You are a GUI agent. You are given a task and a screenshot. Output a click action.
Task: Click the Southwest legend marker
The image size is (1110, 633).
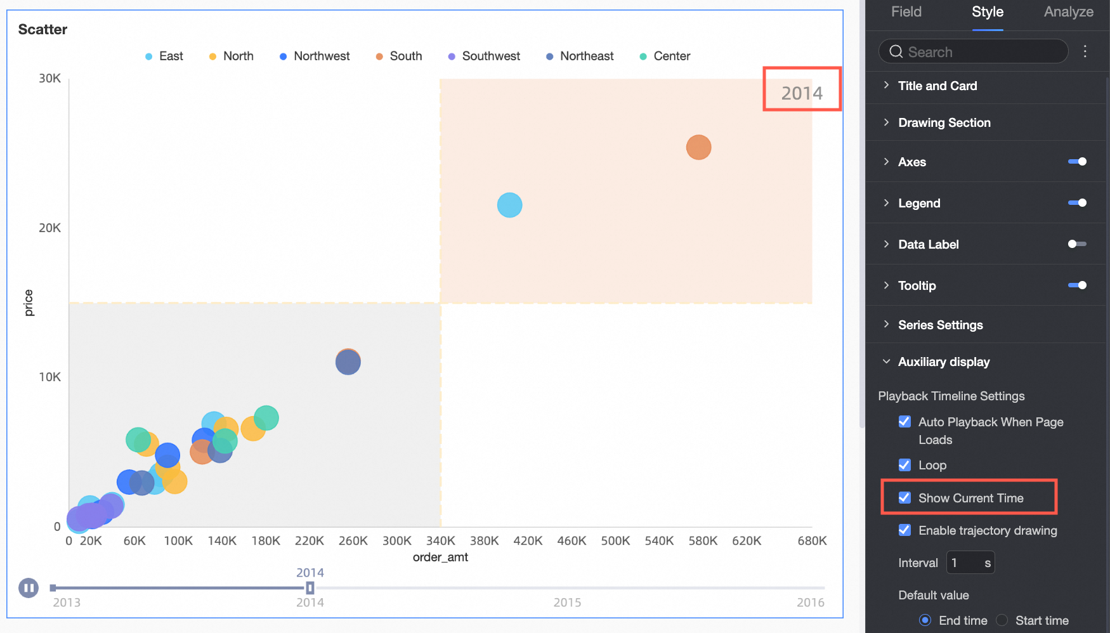click(452, 56)
